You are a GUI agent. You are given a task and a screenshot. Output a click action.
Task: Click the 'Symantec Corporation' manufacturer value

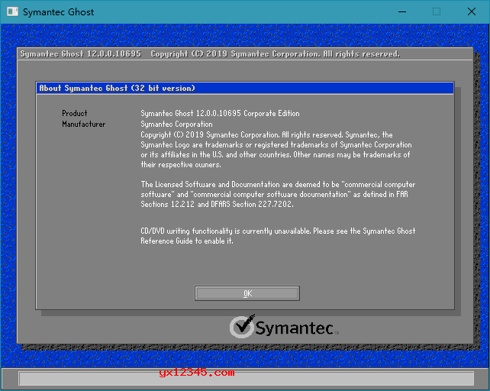[x=176, y=124]
